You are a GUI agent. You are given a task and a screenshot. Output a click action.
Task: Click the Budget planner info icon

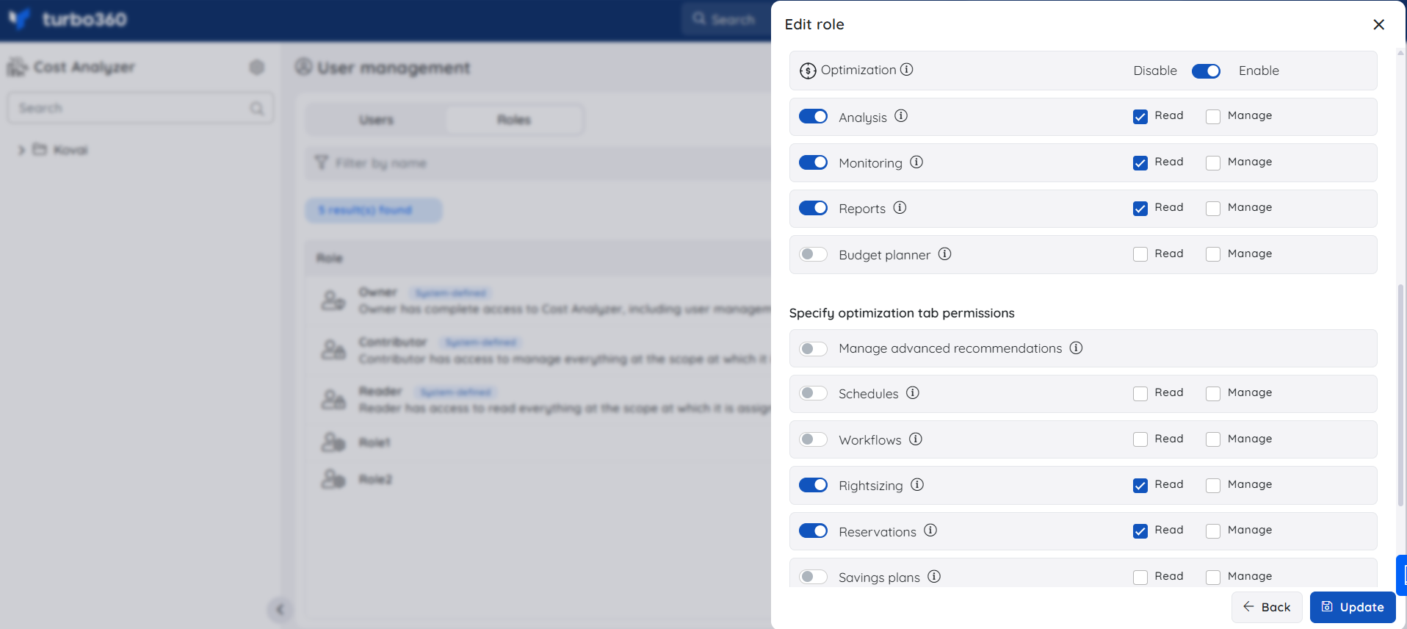(944, 254)
